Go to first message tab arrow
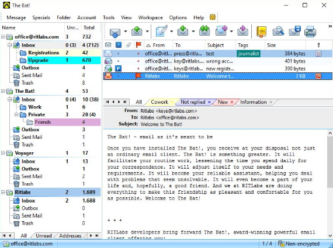 [x=107, y=102]
